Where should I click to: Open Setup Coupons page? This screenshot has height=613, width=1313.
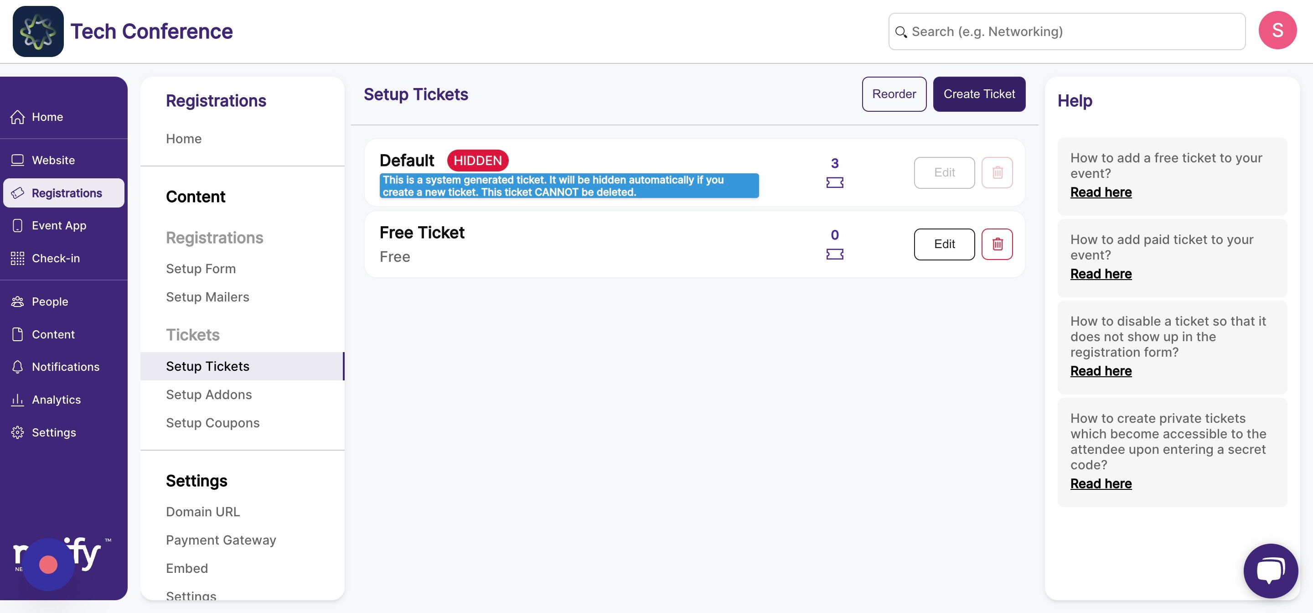[x=212, y=423]
